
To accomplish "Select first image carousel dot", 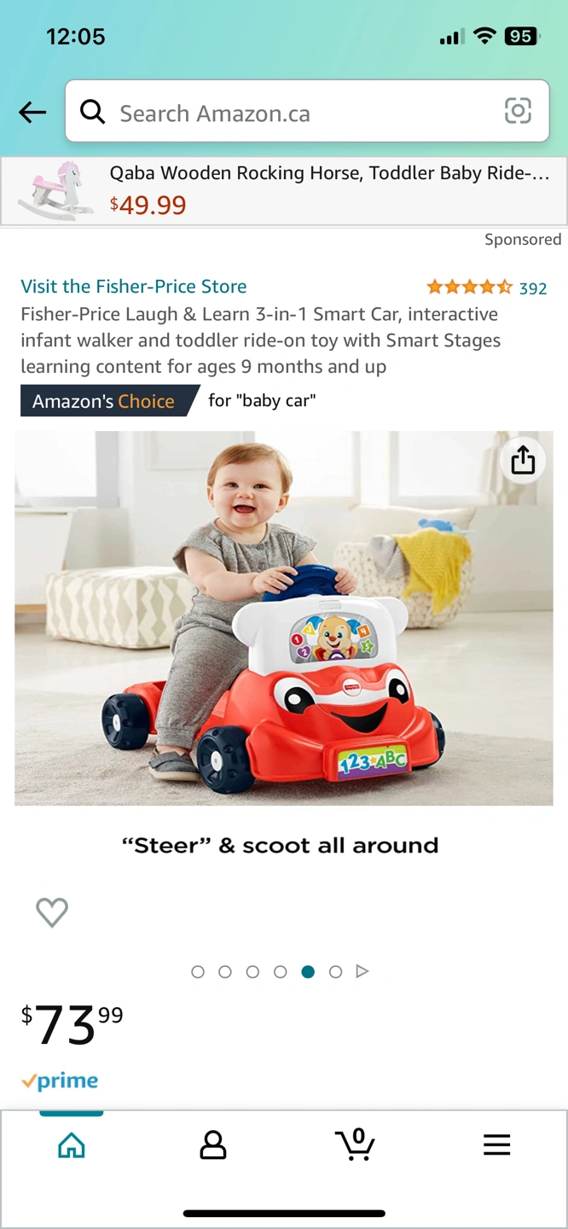I will [198, 971].
